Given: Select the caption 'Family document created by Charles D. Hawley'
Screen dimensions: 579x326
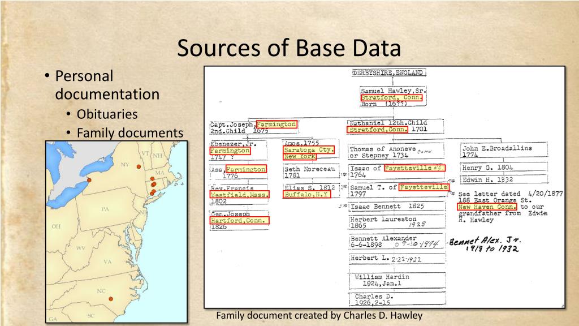Looking at the screenshot, I should pos(319,315).
